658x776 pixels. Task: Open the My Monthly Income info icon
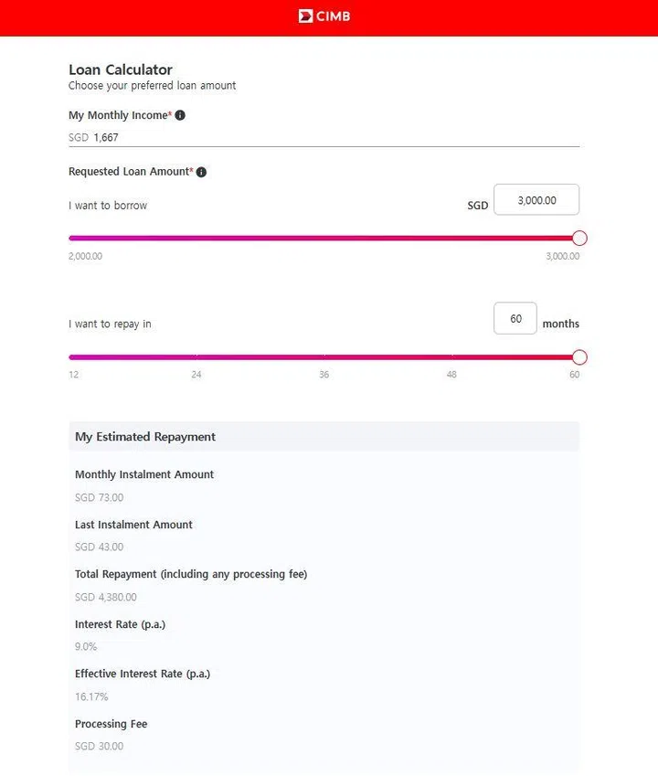click(180, 116)
